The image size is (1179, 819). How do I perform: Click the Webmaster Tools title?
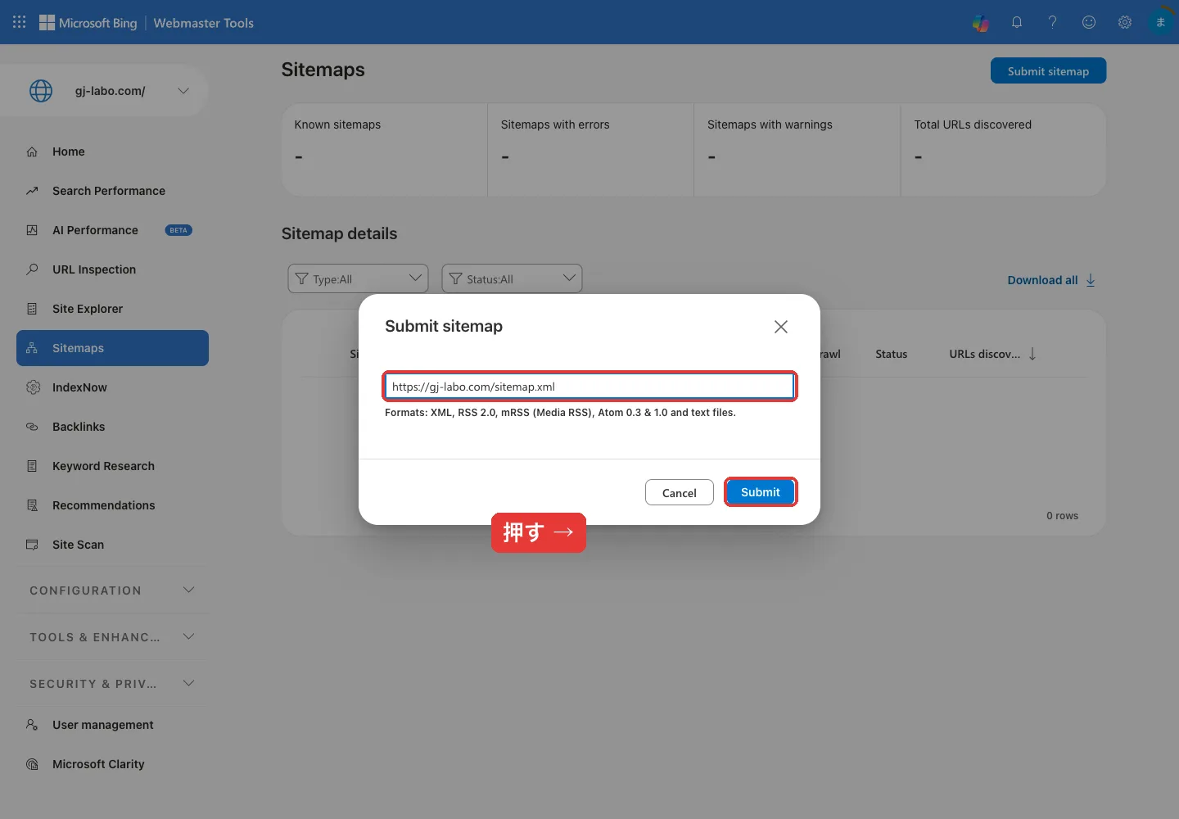click(204, 23)
